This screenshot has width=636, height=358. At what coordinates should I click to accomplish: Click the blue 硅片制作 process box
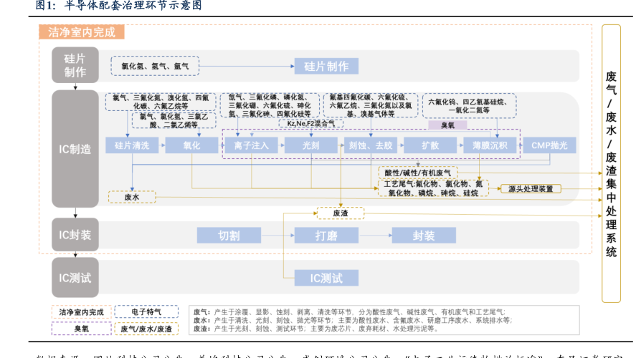(x=326, y=67)
